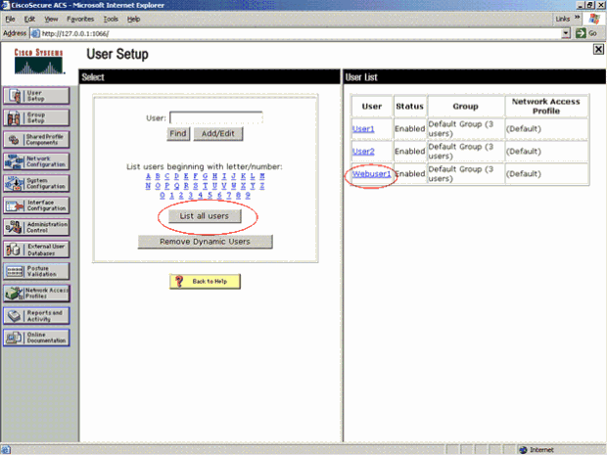The height and width of the screenshot is (455, 607).
Task: Click Remove Dynamic Users button
Action: [205, 242]
